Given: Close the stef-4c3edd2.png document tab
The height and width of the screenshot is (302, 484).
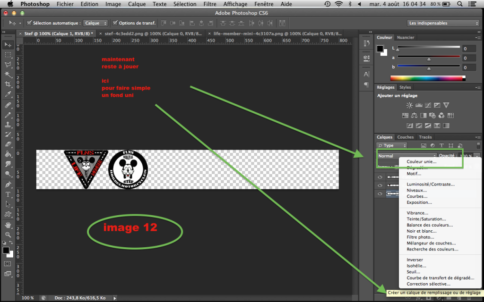Looking at the screenshot, I should (100, 34).
